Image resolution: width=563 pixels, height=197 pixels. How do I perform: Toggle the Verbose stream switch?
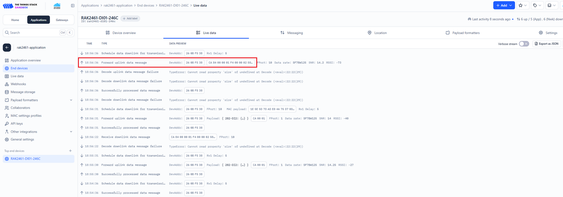(x=524, y=44)
